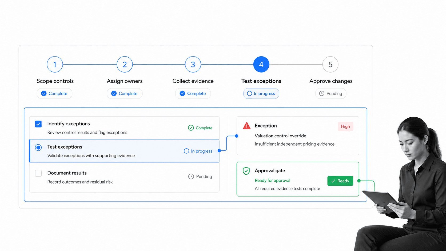446x251 pixels.
Task: Click the Collect evidence step label
Action: click(193, 81)
